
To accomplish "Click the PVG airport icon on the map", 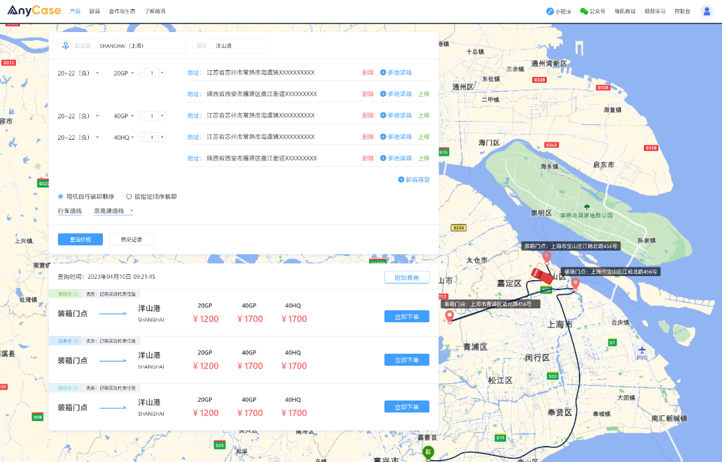I will (x=642, y=350).
